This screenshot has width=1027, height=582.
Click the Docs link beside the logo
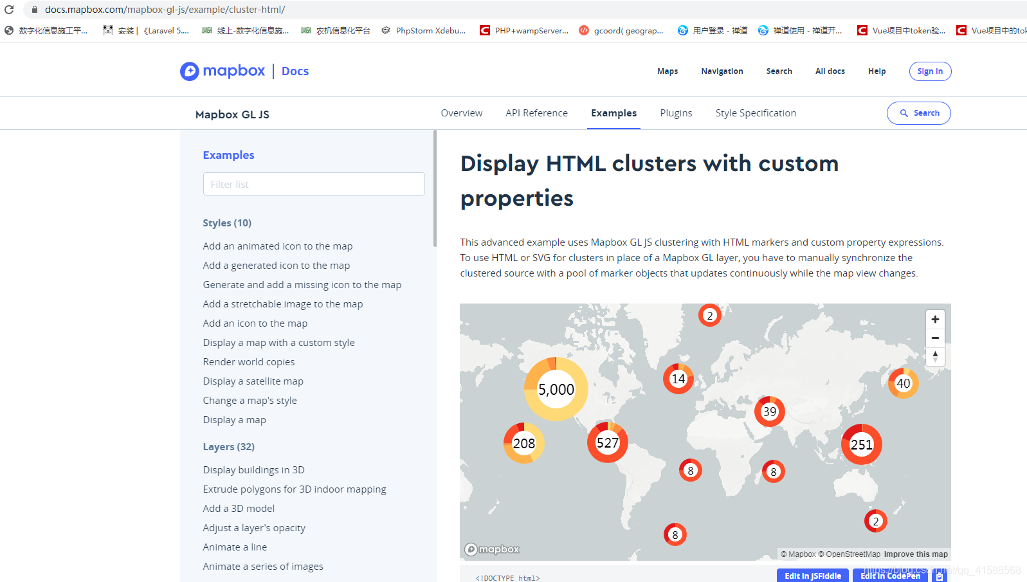pyautogui.click(x=295, y=71)
